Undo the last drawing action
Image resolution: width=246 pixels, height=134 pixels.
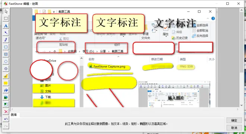pyautogui.click(x=6, y=119)
